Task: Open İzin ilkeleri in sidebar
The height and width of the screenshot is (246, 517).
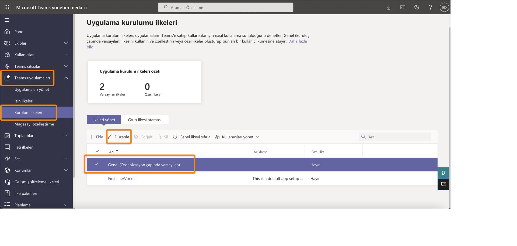Action: pos(24,101)
